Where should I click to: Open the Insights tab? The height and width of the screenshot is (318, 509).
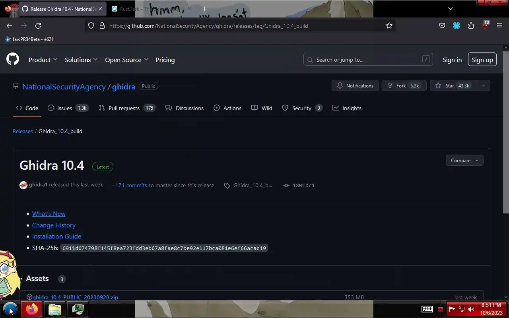click(x=347, y=108)
